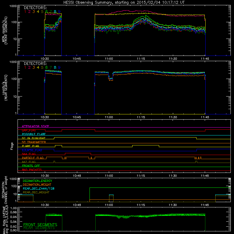
Task: Click the REAR_DEC_WEIGHT legend entry
Action: tap(36, 192)
